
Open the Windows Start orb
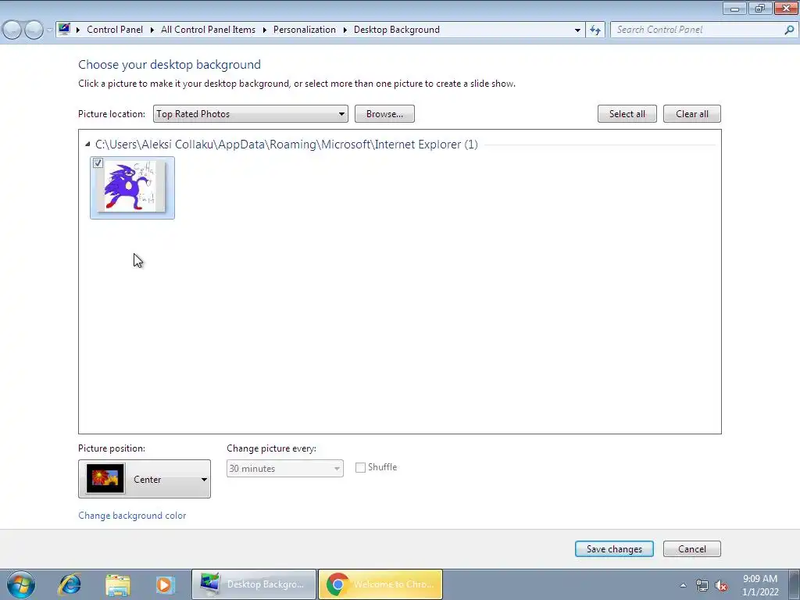tap(21, 584)
